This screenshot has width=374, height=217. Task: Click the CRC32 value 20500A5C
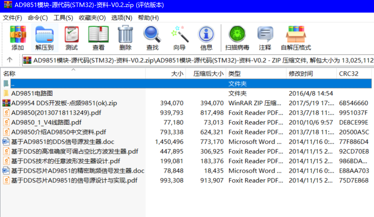pyautogui.click(x=354, y=132)
